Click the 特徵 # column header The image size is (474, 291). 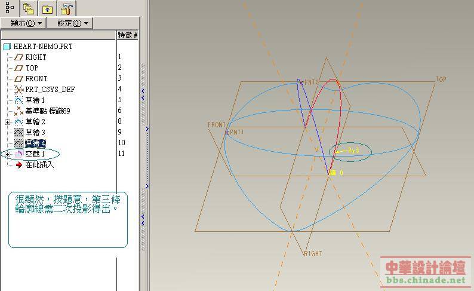pyautogui.click(x=128, y=35)
